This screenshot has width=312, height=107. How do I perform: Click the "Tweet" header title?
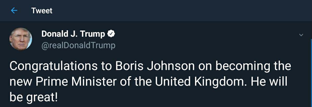(42, 11)
